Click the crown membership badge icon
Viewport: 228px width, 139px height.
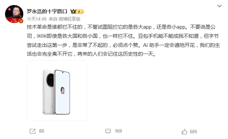[x=73, y=11]
